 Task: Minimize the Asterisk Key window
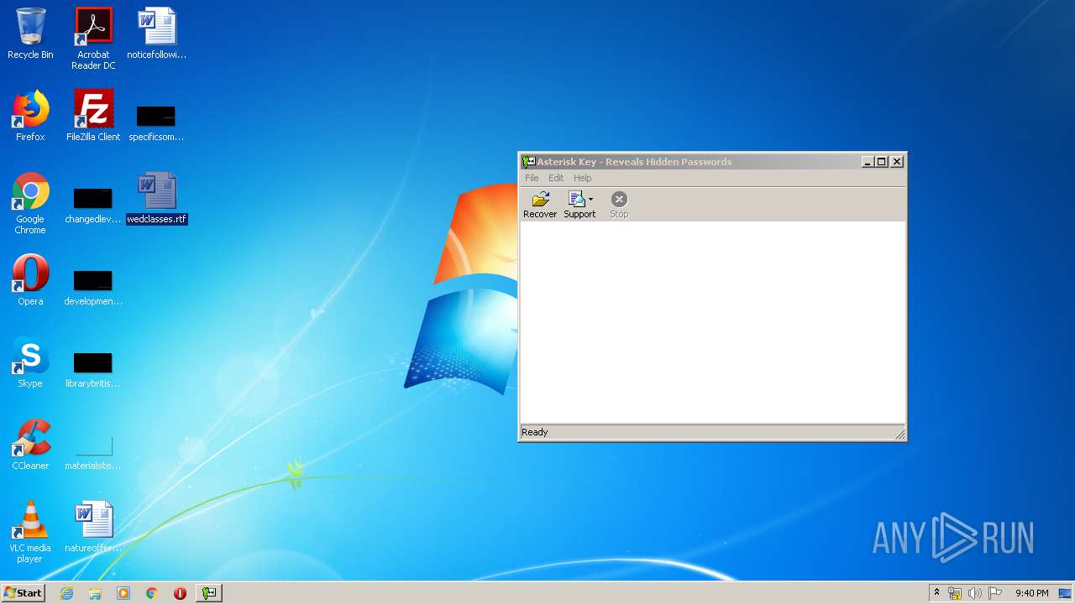[868, 162]
